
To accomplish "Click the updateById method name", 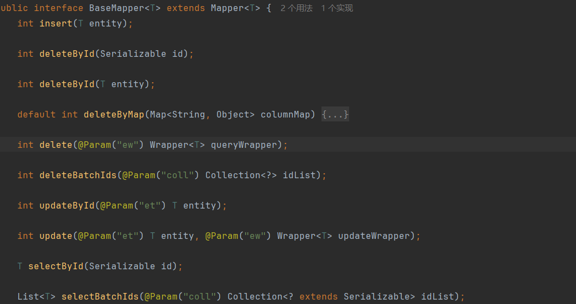I will click(67, 206).
